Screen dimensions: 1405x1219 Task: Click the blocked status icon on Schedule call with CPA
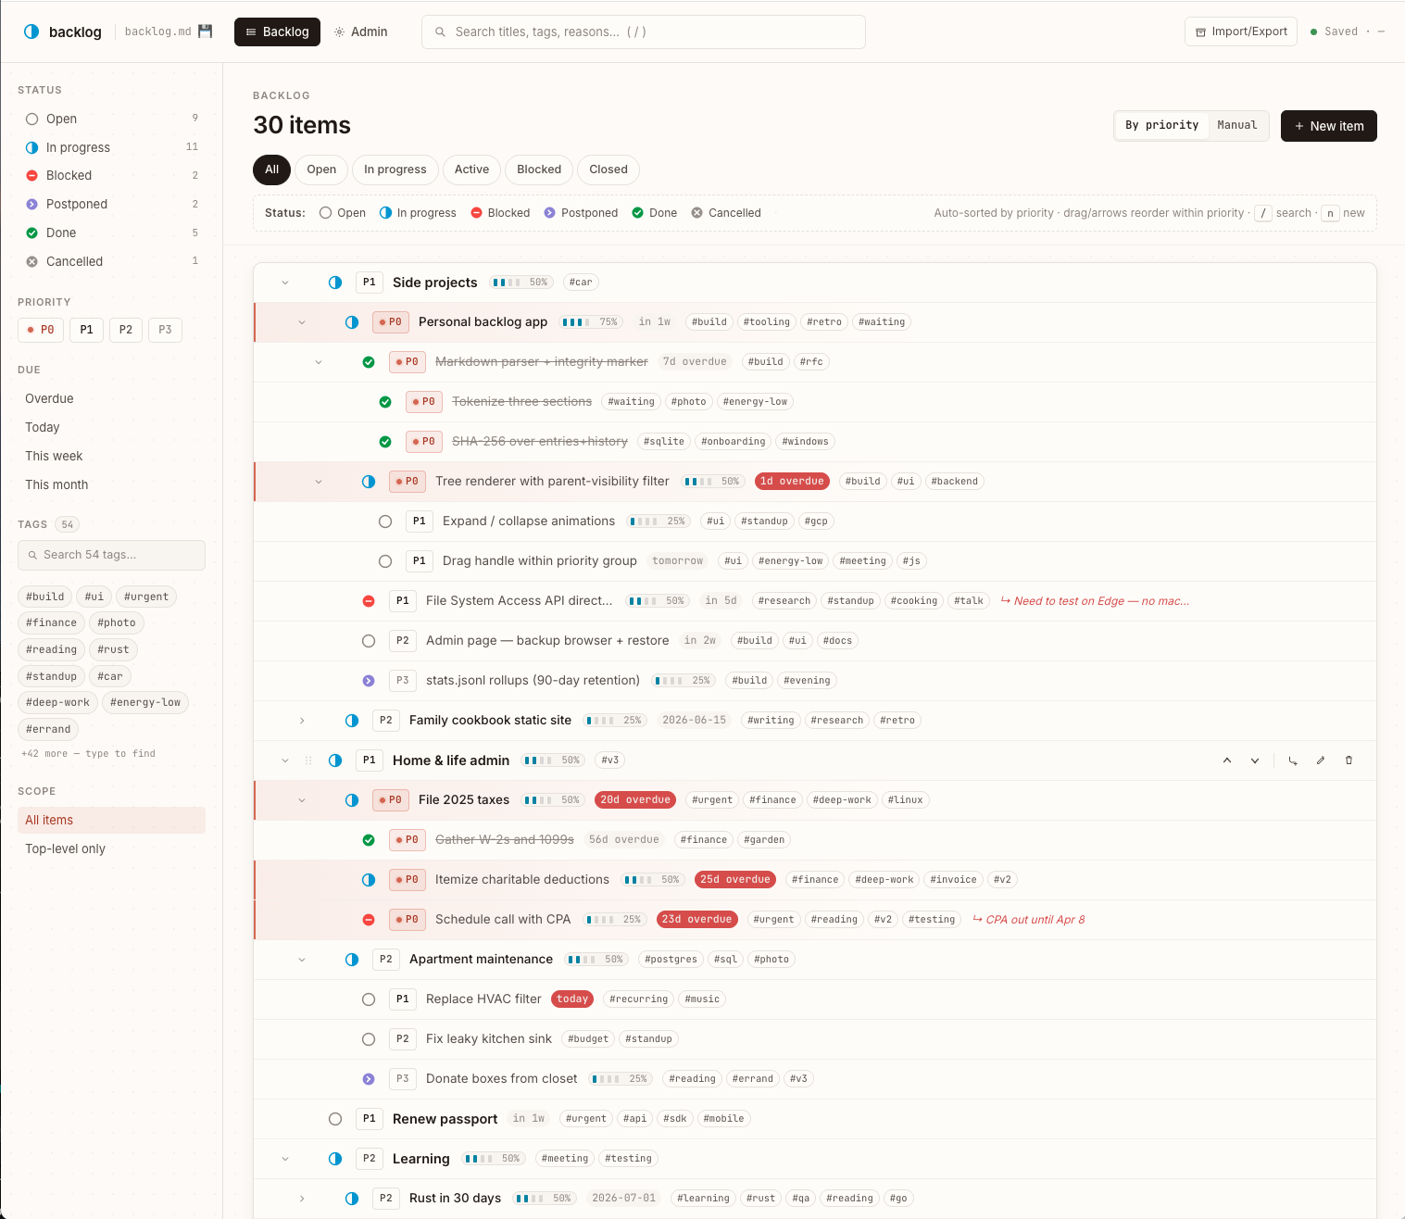[x=369, y=920]
